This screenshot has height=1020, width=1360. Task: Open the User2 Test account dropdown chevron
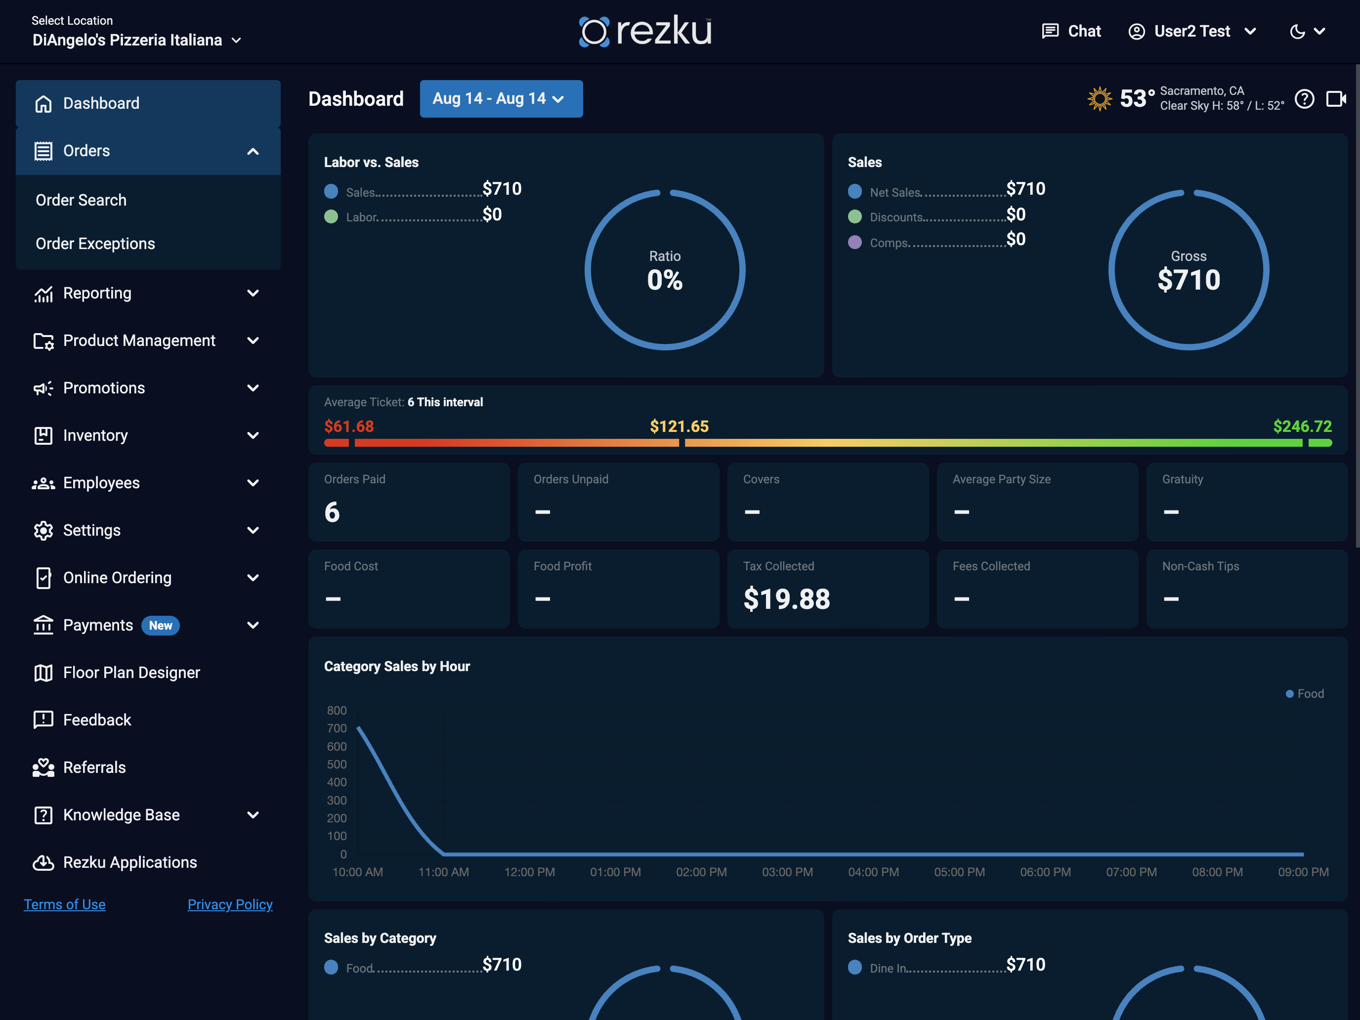1250,31
